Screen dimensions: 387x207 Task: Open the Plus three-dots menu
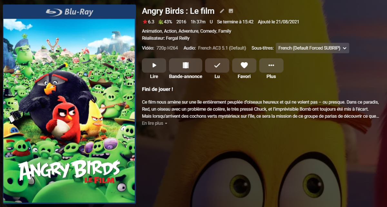click(271, 65)
